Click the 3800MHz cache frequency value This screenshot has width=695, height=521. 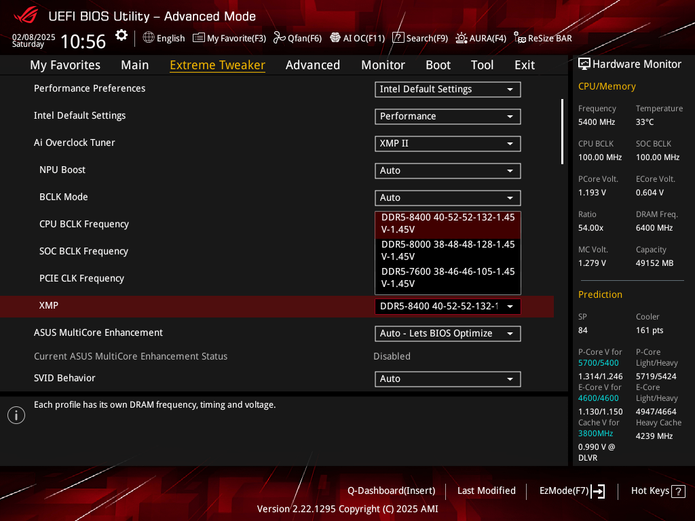tap(595, 433)
